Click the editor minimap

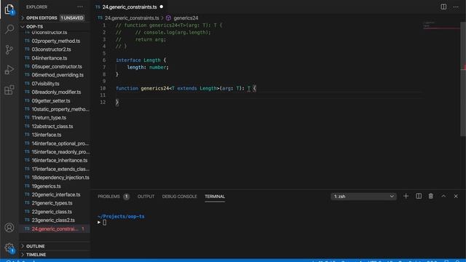point(441,25)
